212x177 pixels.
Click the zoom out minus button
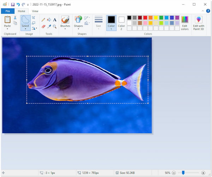174,173
